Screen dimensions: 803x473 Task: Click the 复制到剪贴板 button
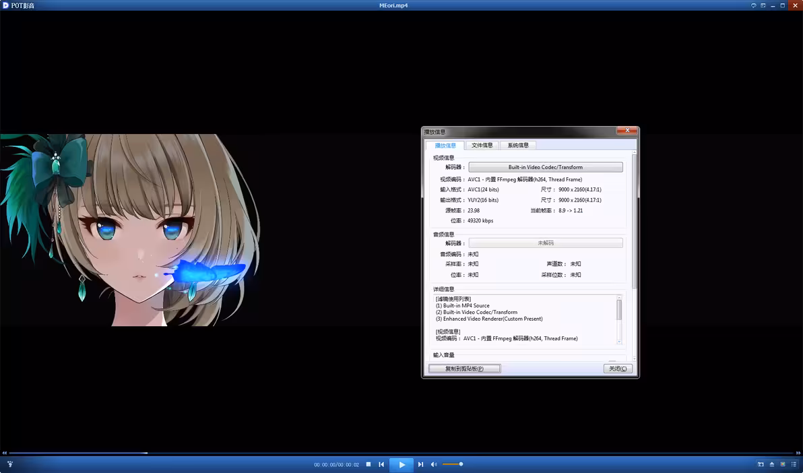coord(465,369)
